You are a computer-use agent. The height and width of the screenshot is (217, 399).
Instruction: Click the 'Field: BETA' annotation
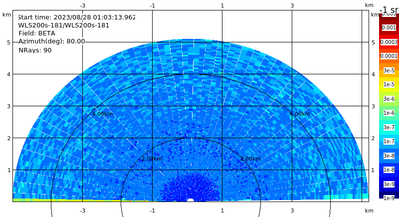tap(36, 33)
